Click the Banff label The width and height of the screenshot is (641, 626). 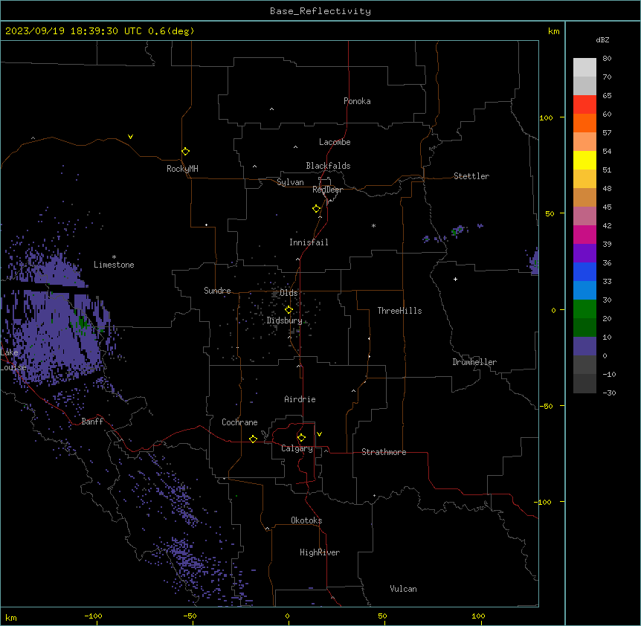pos(92,422)
